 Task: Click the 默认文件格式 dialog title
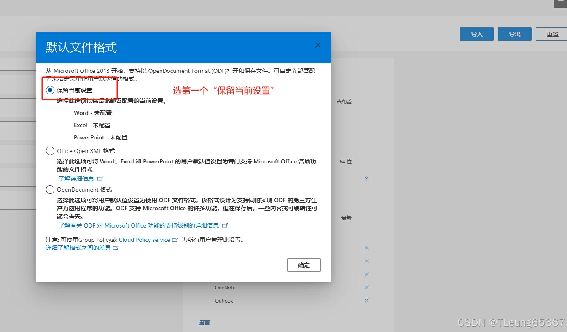pos(81,47)
